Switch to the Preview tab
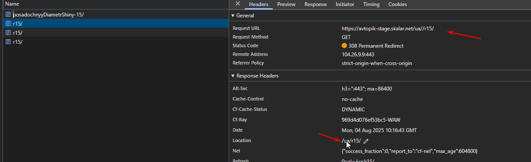This screenshot has width=531, height=162. 286,4
